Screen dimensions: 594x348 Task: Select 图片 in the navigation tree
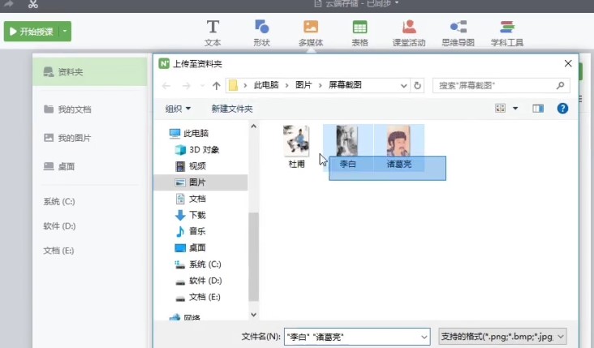[201, 183]
